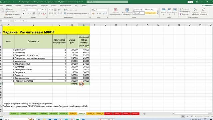Viewport: 213px width, 120px height.
Task: Apply the red font color A
Action: pos(44,13)
